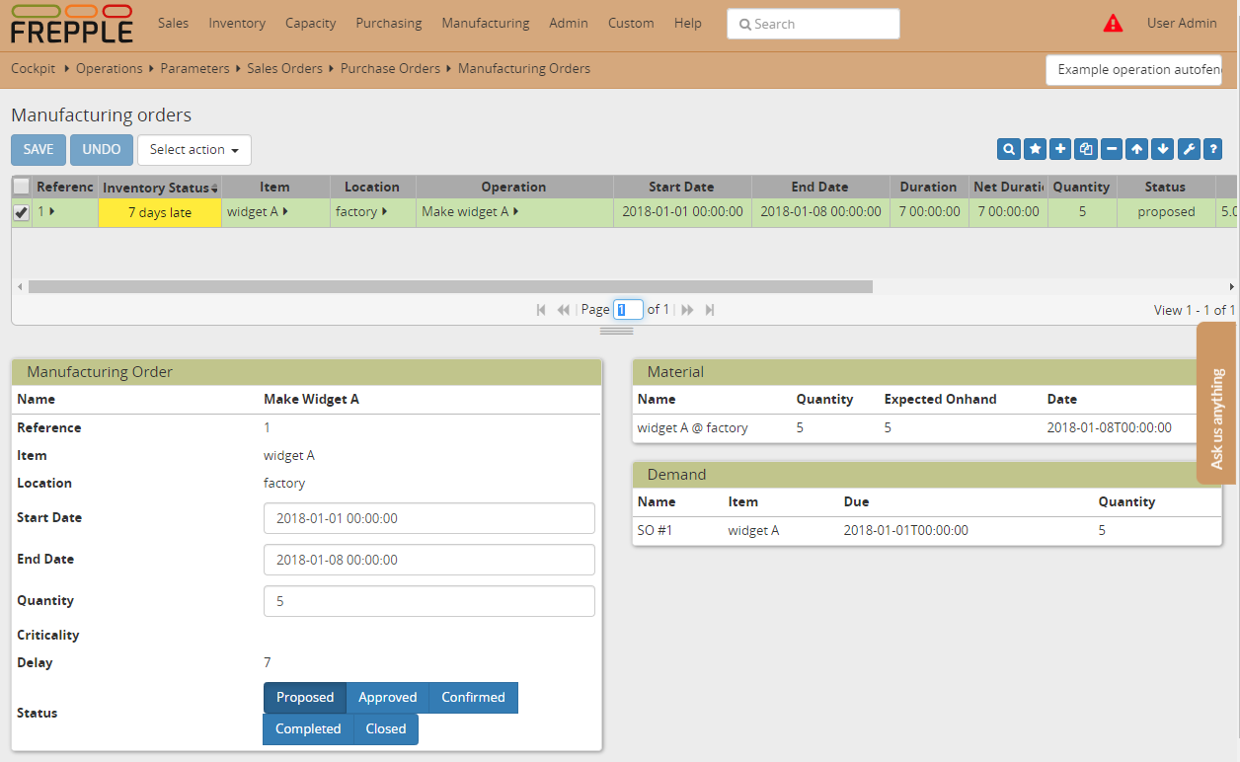This screenshot has height=762, width=1240.
Task: Click the help question mark icon
Action: [1214, 149]
